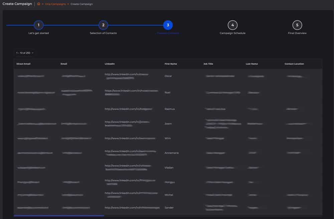Viewport: 334px width, 219px height.
Task: Sort by Job Title column header
Action: pyautogui.click(x=208, y=64)
